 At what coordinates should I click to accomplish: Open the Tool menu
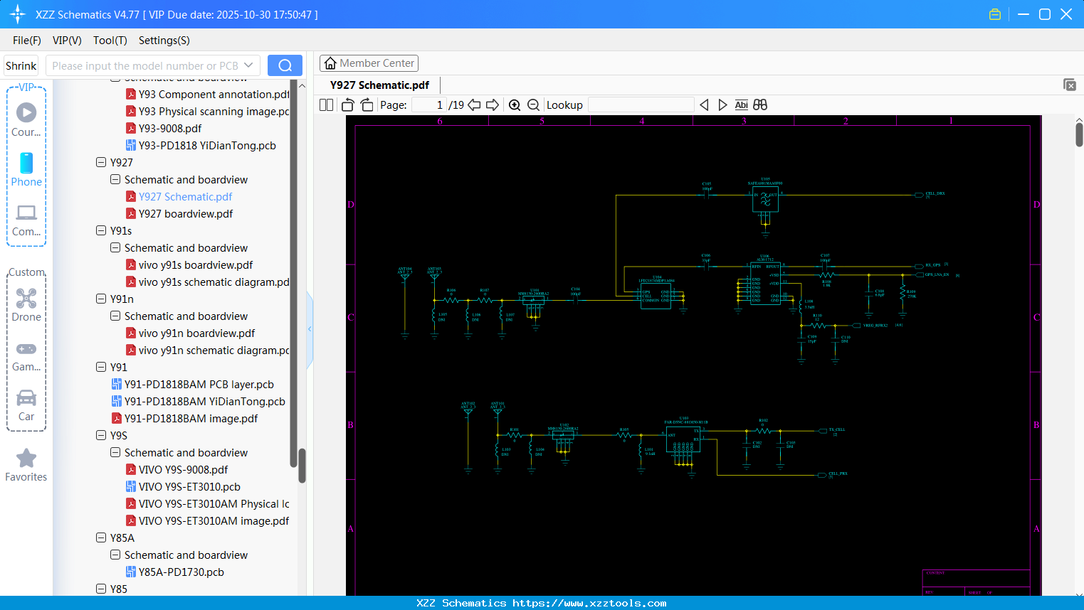tap(110, 41)
